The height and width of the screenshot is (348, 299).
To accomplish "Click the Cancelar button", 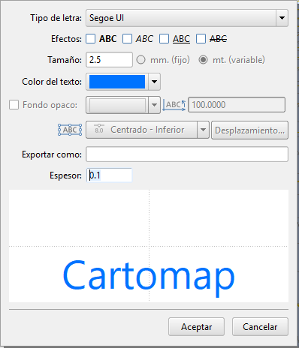I will point(260,327).
